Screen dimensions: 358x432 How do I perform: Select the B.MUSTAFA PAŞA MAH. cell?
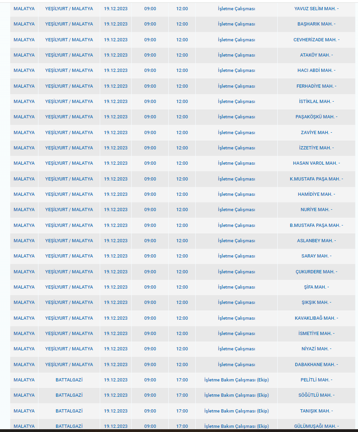(316, 226)
